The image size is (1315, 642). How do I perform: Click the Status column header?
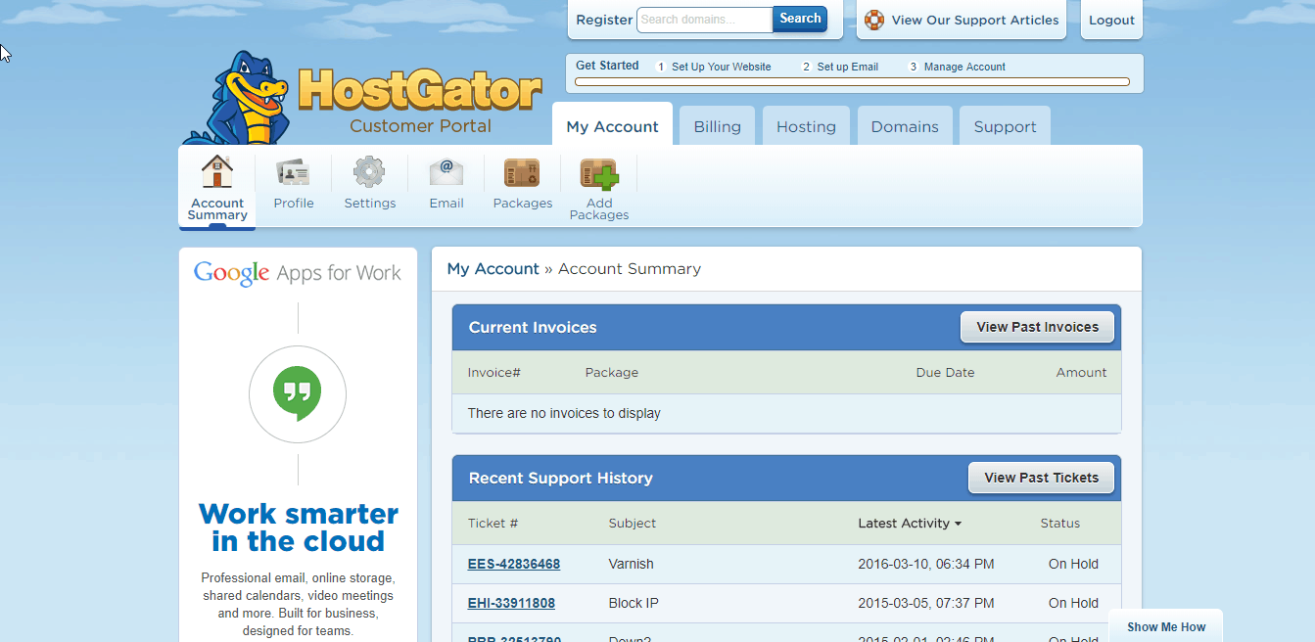click(x=1059, y=524)
